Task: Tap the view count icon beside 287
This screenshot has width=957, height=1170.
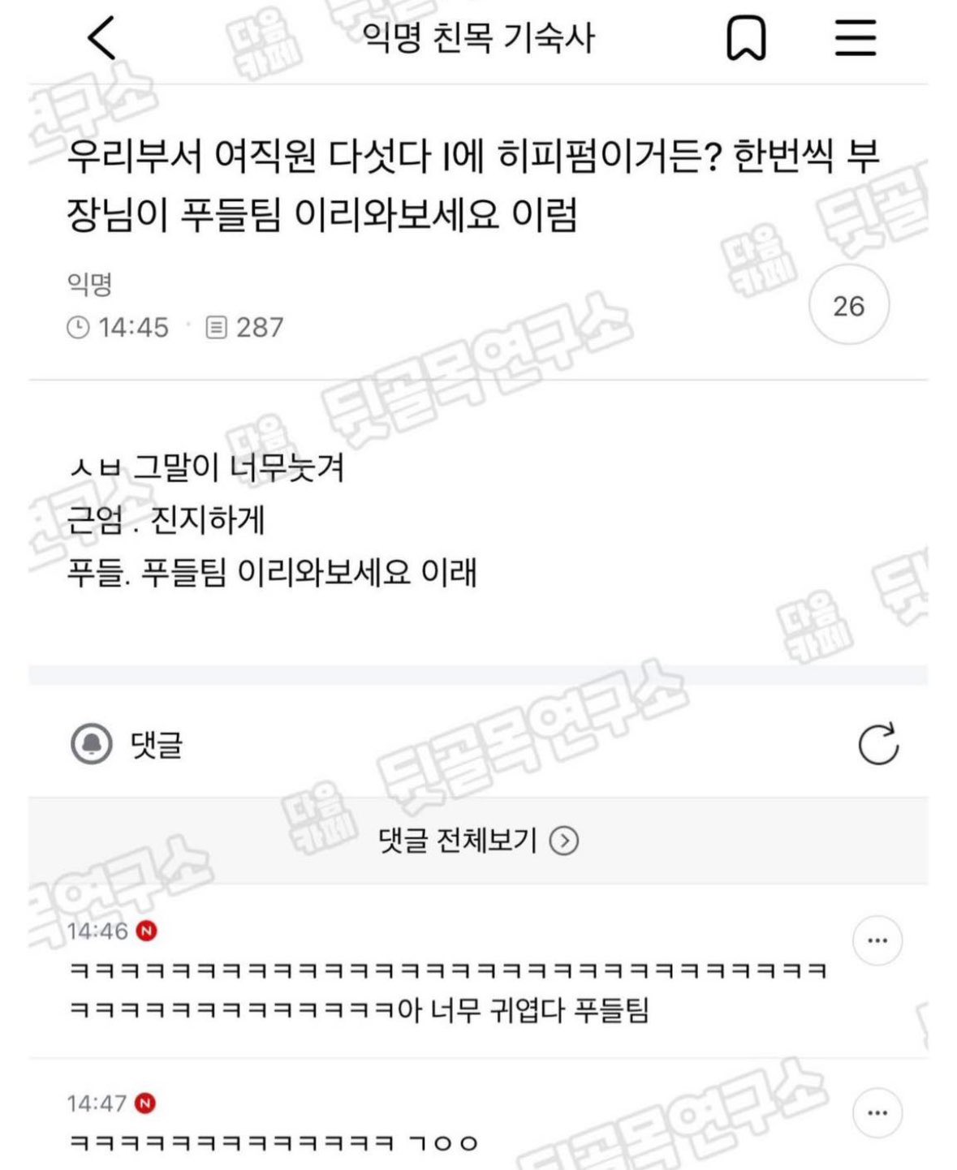Action: pos(216,328)
